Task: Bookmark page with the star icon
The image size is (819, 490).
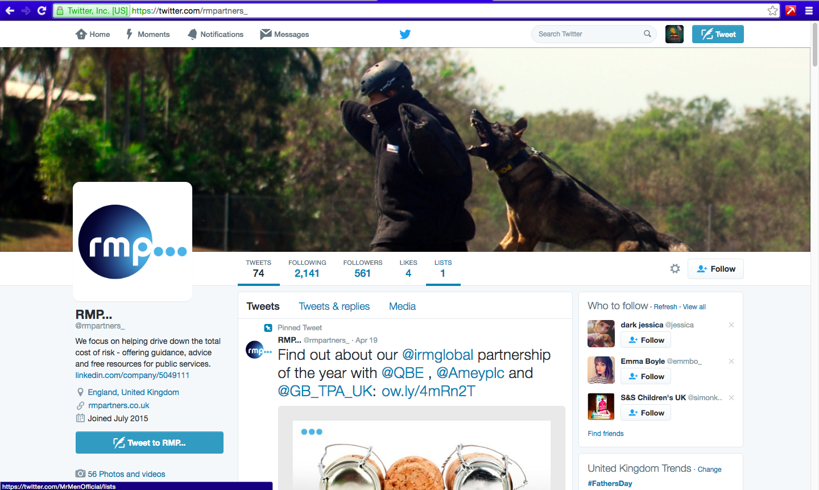Action: (x=772, y=10)
